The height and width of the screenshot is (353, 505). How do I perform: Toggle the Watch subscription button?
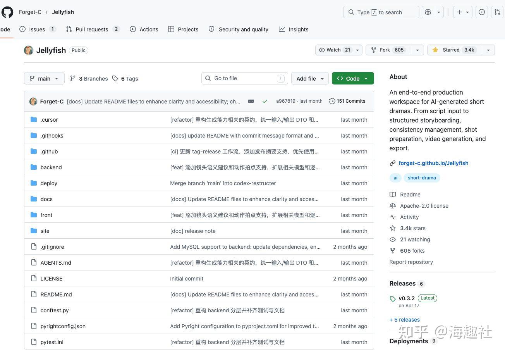(339, 50)
